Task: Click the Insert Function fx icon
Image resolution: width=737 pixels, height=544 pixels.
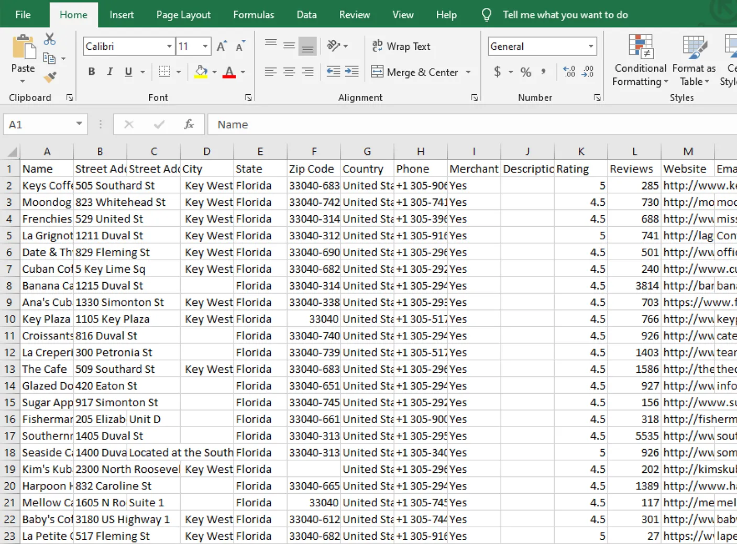Action: (189, 124)
